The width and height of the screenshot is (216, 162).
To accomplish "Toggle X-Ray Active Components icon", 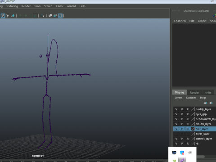I will click(55, 16).
